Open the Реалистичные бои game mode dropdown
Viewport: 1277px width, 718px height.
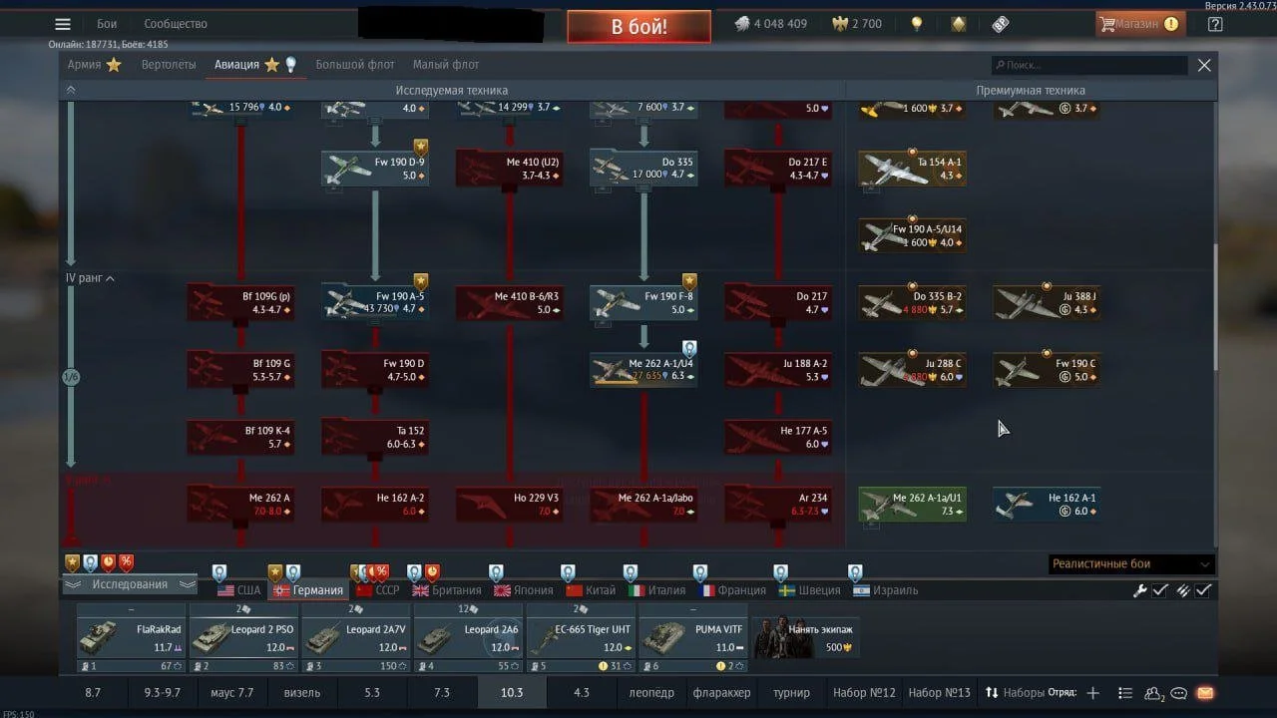click(x=1131, y=563)
